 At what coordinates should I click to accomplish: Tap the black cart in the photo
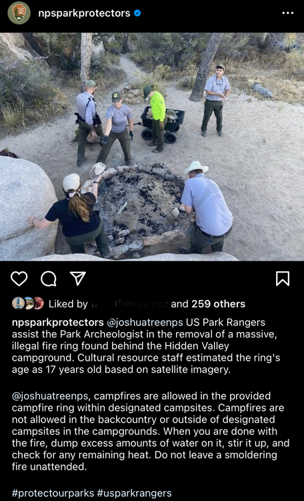163,124
